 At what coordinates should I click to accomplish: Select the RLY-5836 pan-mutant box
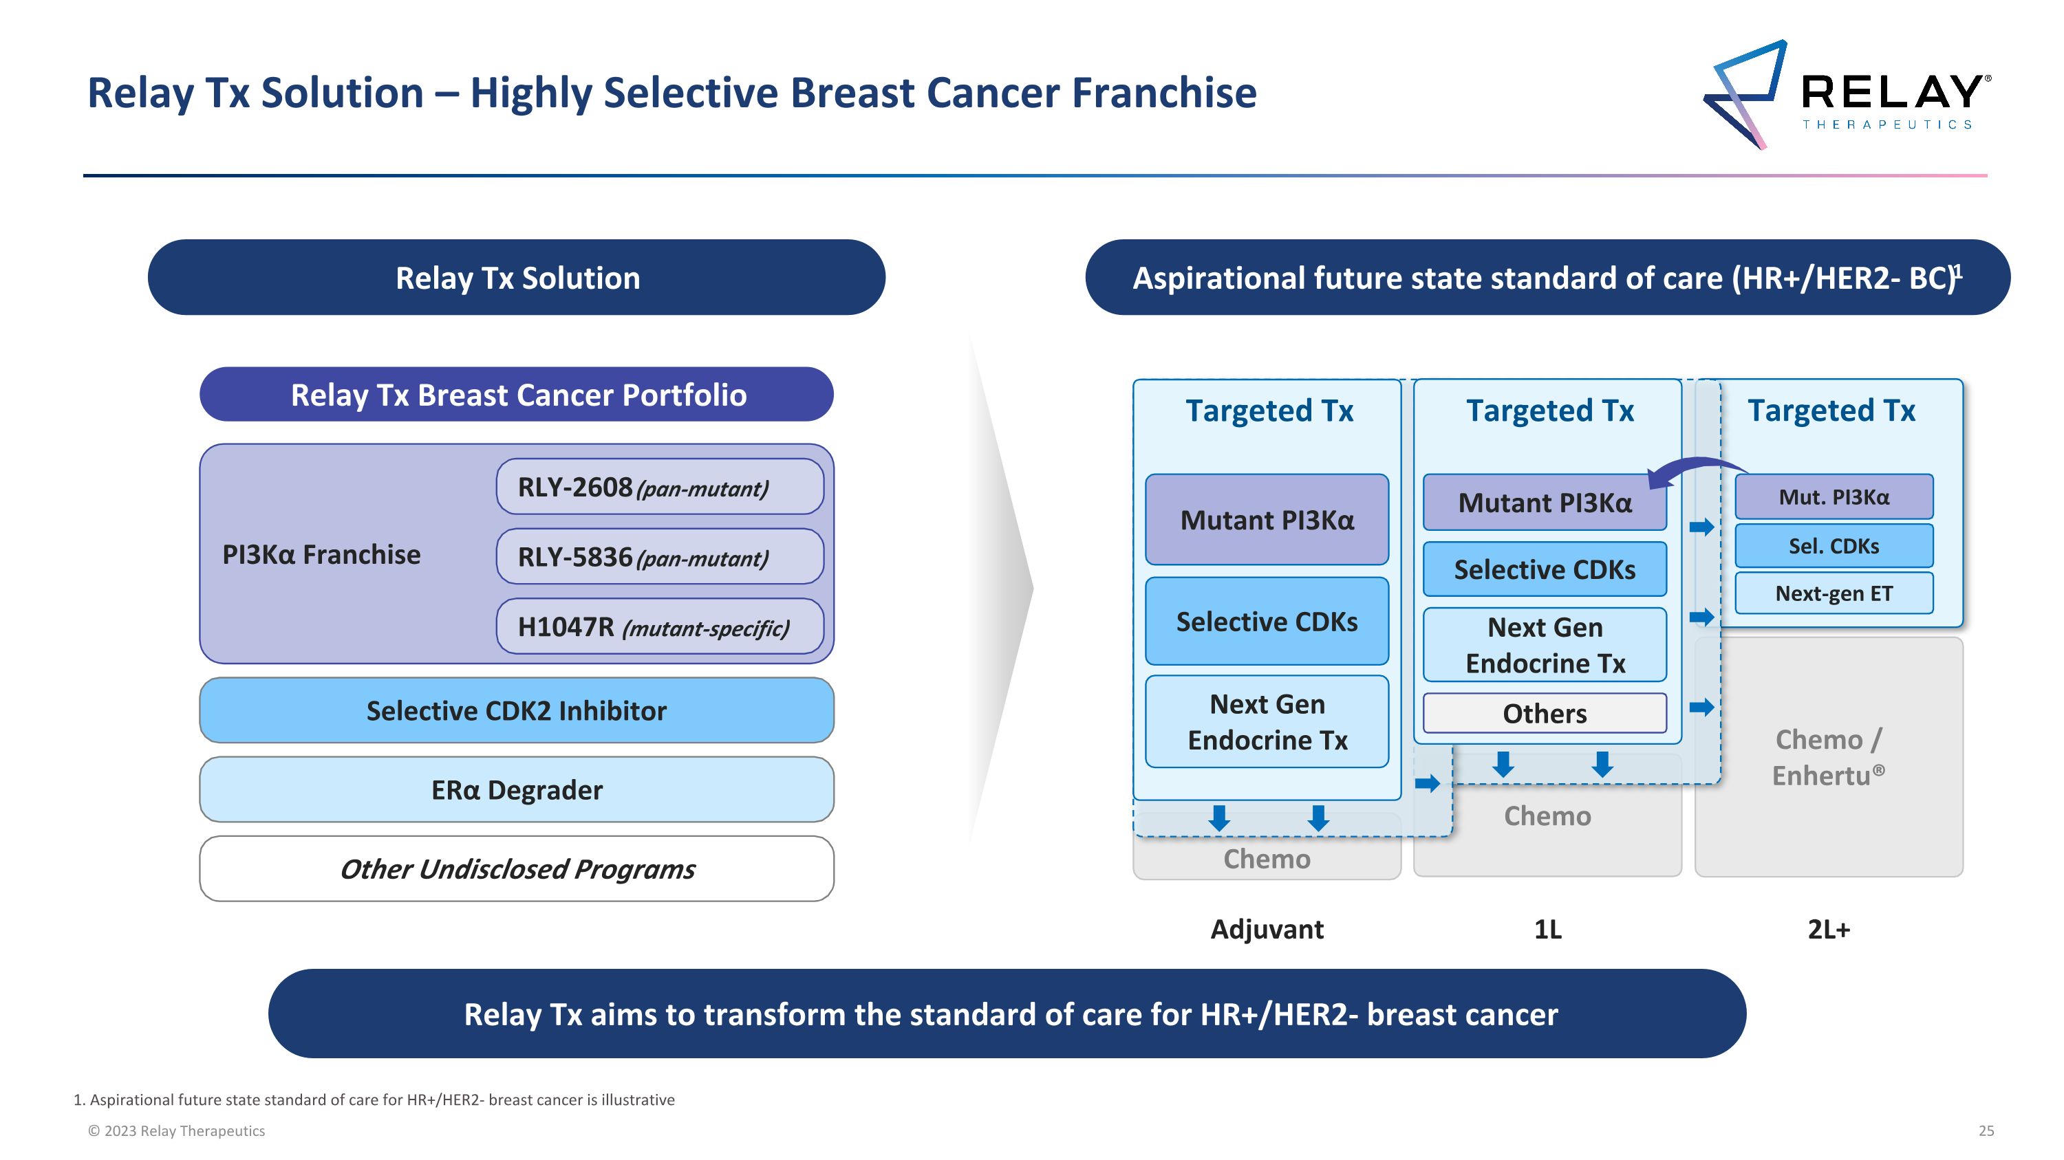coord(659,556)
